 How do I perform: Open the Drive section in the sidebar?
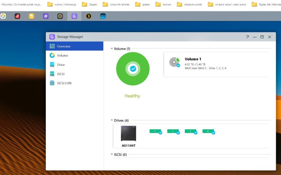pos(61,65)
